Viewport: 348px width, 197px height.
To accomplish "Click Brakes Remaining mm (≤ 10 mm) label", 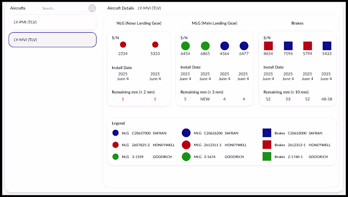I will pyautogui.click(x=286, y=92).
